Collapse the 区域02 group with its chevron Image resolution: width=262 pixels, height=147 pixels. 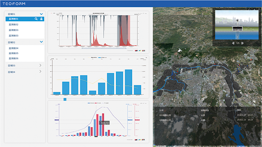[x=41, y=42]
